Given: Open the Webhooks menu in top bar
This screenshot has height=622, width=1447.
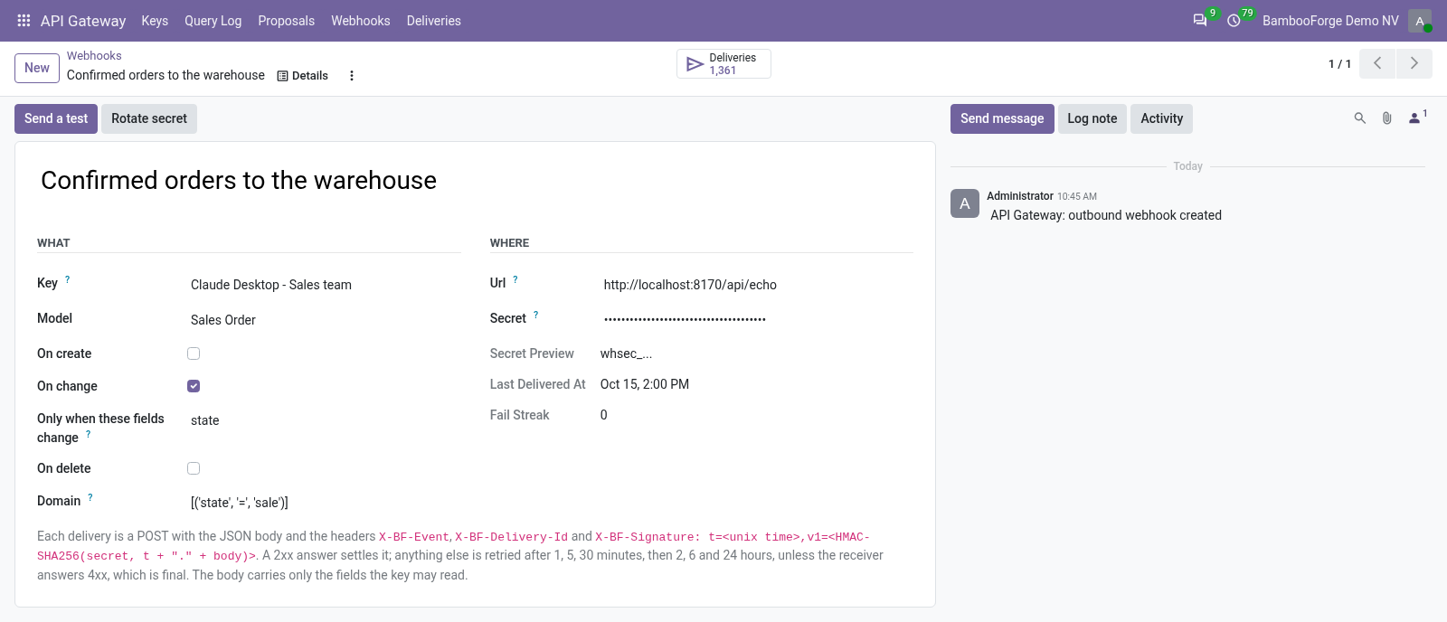Looking at the screenshot, I should 360,21.
